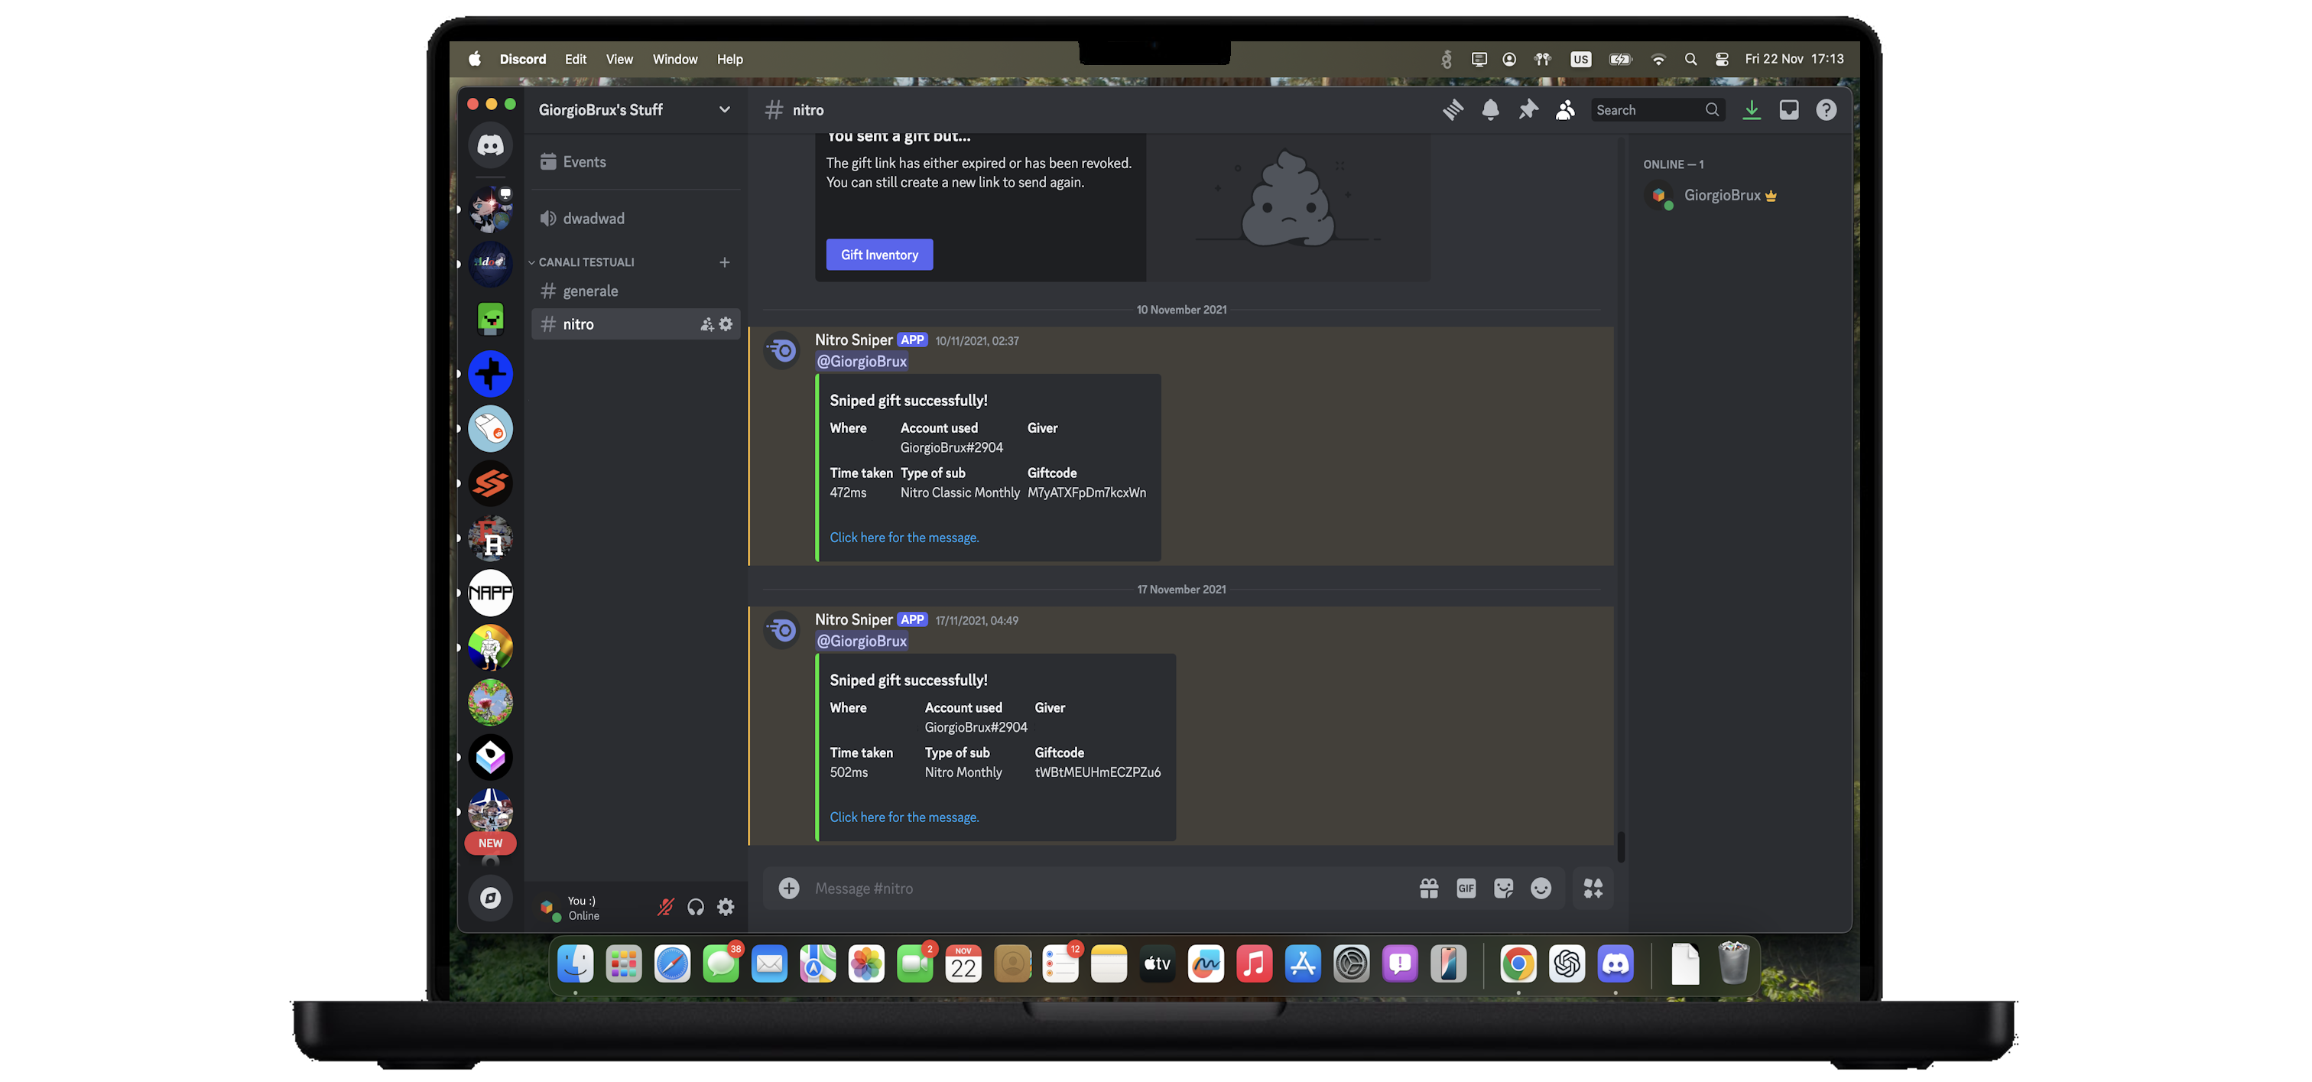Open Finder from the Dock
This screenshot has width=2312, height=1082.
(x=575, y=964)
